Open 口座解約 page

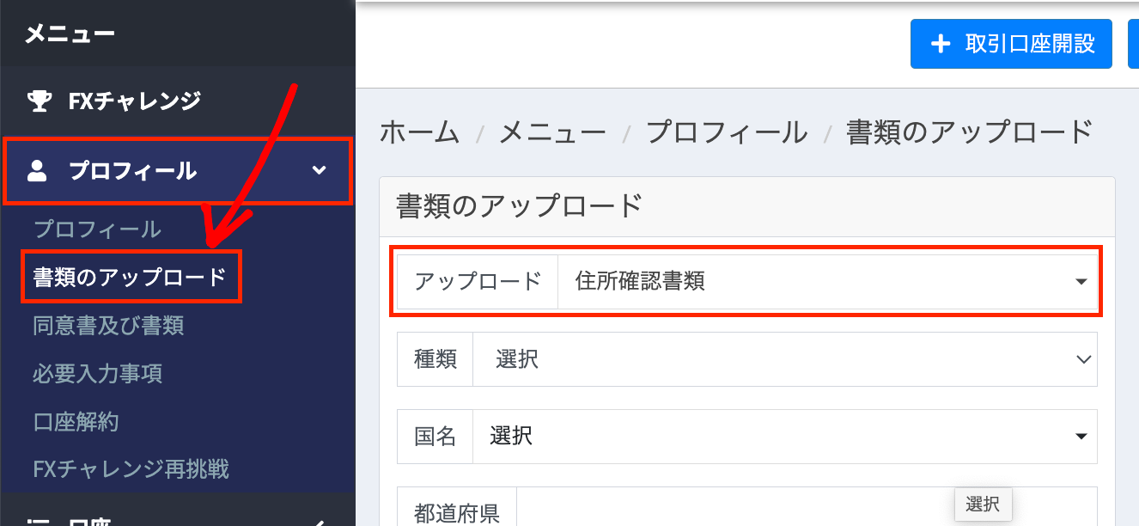tap(76, 422)
